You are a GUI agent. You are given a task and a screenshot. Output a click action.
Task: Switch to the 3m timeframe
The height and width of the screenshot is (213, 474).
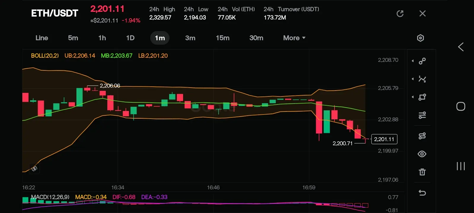[x=190, y=38]
